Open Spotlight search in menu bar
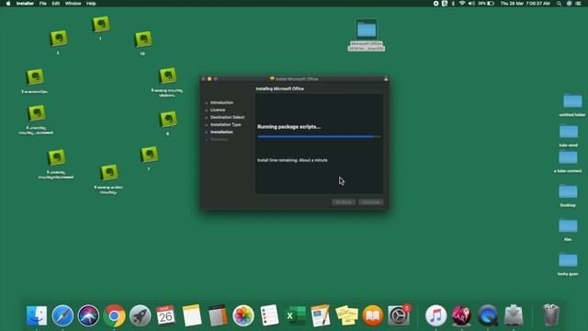This screenshot has height=331, width=588. tap(560, 4)
